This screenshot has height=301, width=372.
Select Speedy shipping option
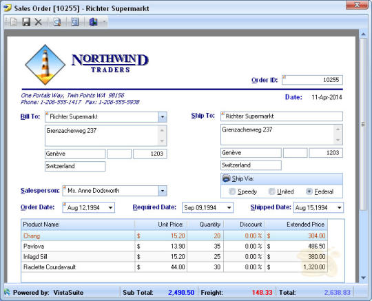point(232,191)
